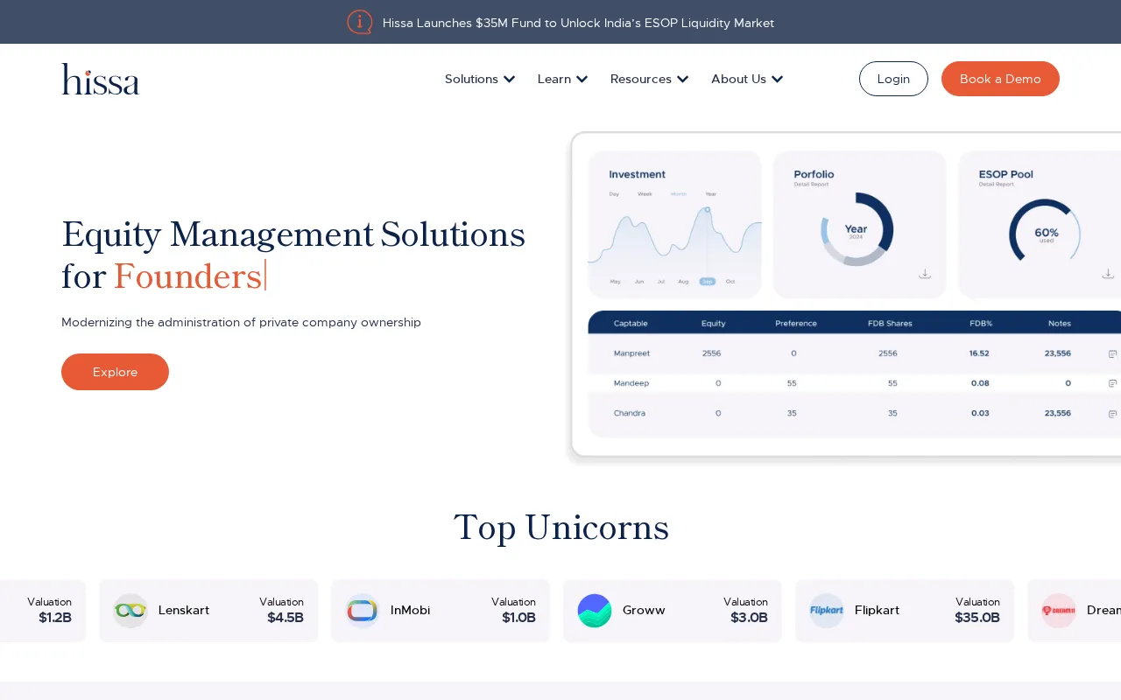Open notes icon in Manpreet row
The image size is (1121, 700).
[x=1112, y=353]
